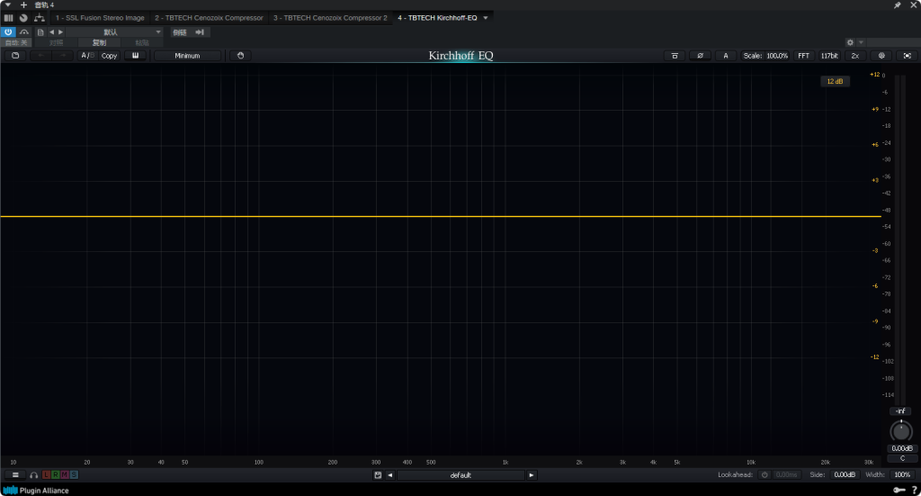Toggle the L channel button

coord(46,474)
